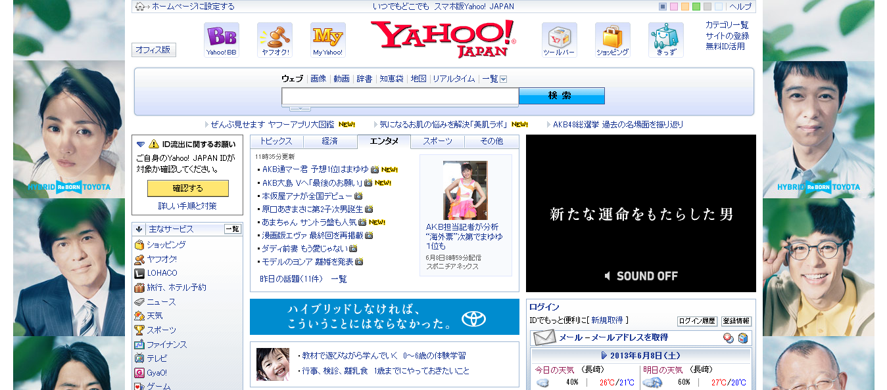Click camera icon beside AKB通マー君 headline
This screenshot has height=390, width=887.
click(375, 169)
